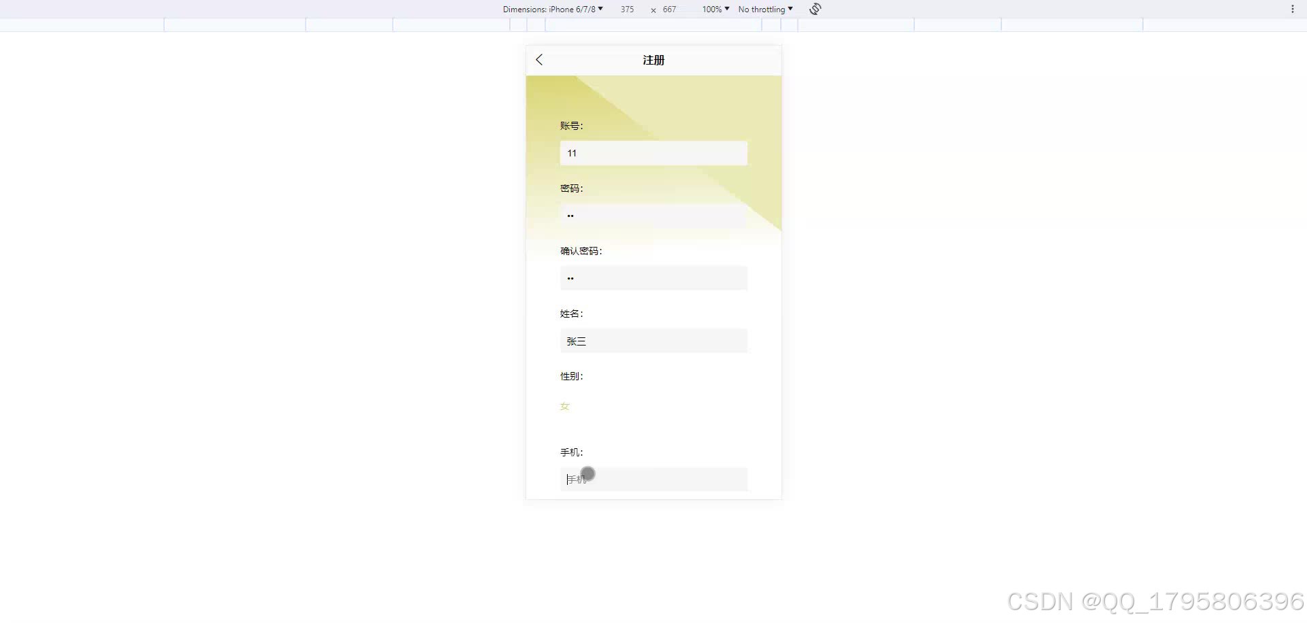Click the 账号 input field containing 11

pos(653,153)
